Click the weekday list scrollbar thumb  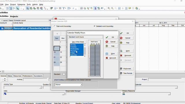click(85, 51)
